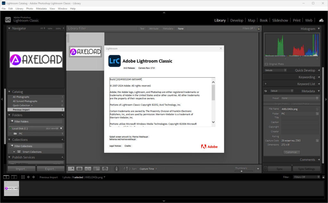Toggle sort direction a-z icon
Screen dimensions: 328x203
click(x=127, y=169)
